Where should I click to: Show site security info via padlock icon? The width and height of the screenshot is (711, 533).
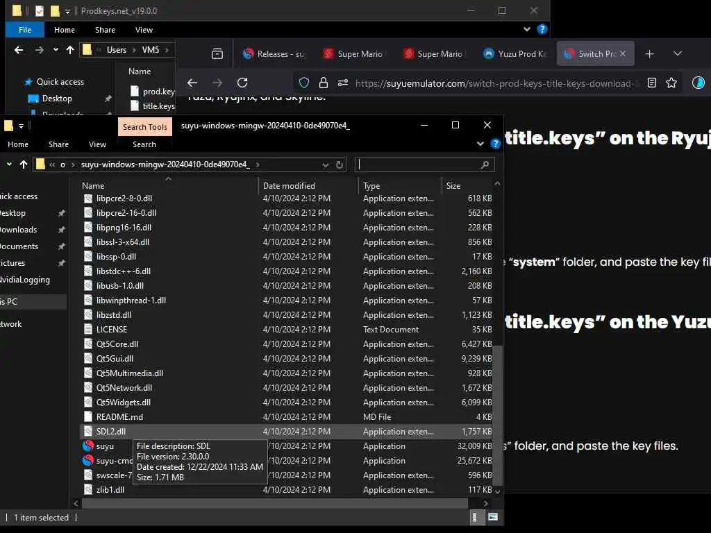(324, 83)
